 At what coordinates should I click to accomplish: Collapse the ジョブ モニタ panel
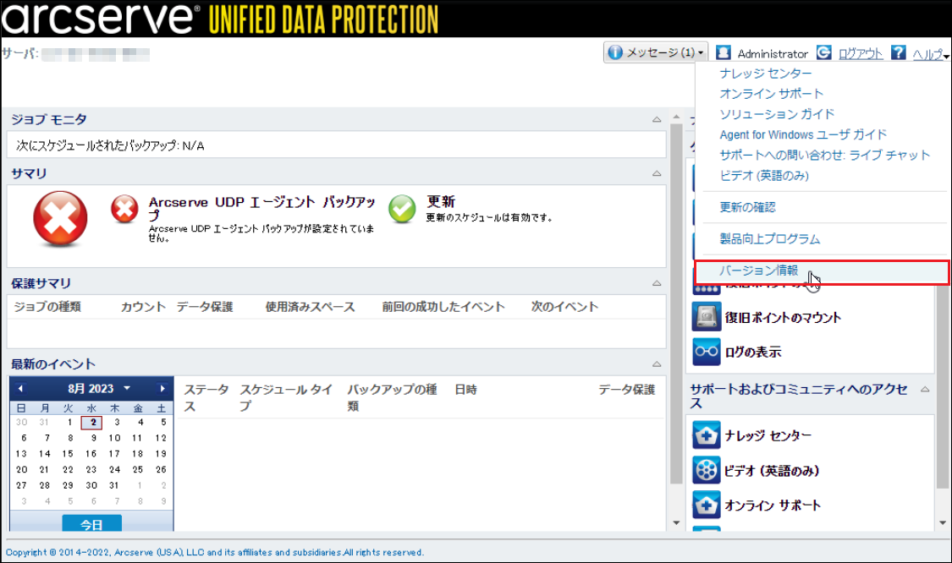(x=657, y=119)
